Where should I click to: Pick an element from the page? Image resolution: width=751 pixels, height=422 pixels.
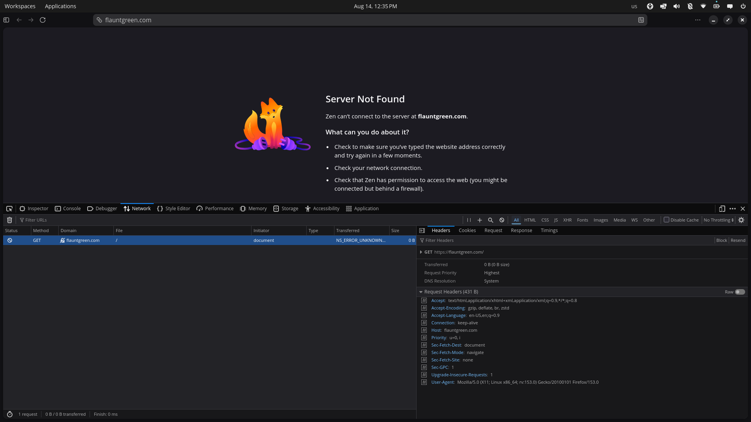pos(9,209)
